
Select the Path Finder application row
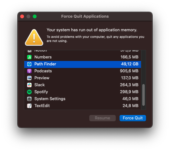coord(83,64)
